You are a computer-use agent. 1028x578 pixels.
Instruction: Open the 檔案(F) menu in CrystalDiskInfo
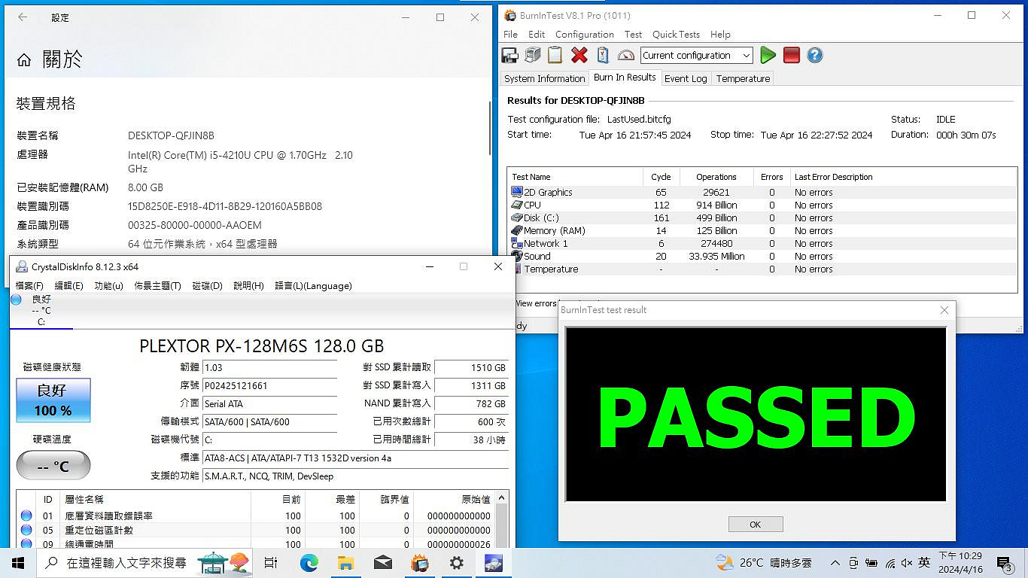pyautogui.click(x=29, y=286)
